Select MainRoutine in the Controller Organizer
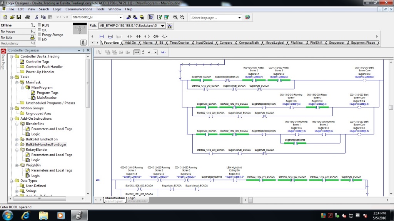394x221 pixels. [47, 98]
